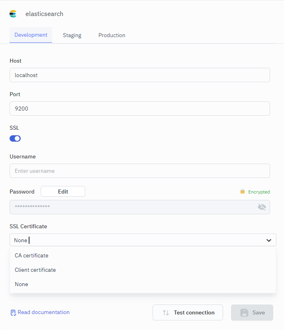Open the Production environment tab
284x330 pixels.
pos(112,35)
